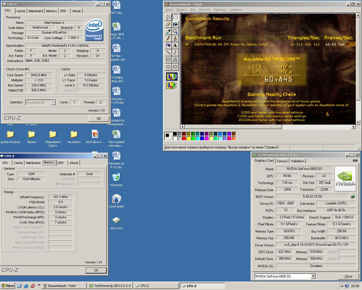Expand the NVIDIA GeForce 6800 GS dropdown
Screen dimensions: 362x290
[313, 276]
